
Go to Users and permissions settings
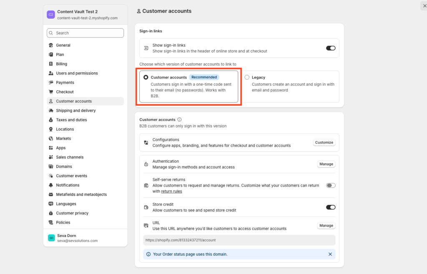pyautogui.click(x=77, y=73)
